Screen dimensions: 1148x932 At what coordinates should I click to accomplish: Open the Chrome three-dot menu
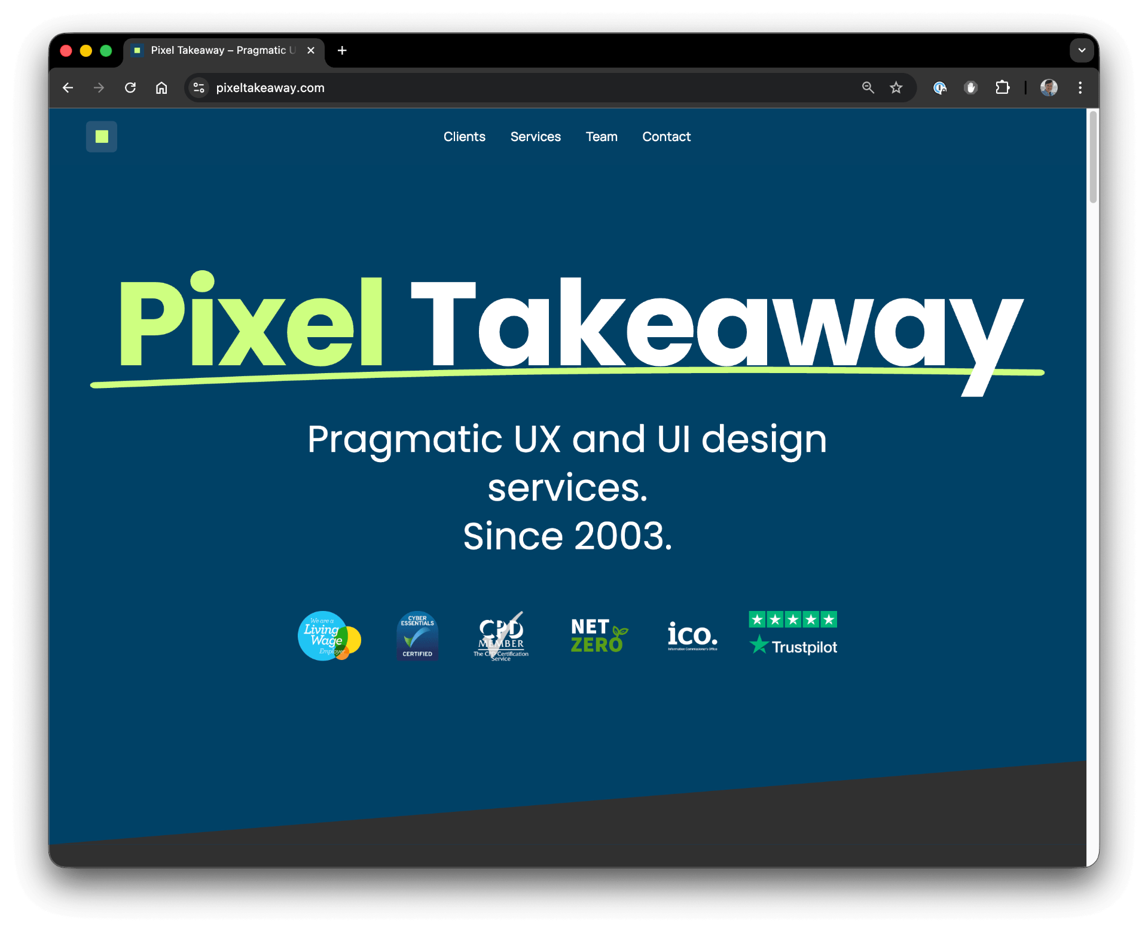pos(1080,87)
